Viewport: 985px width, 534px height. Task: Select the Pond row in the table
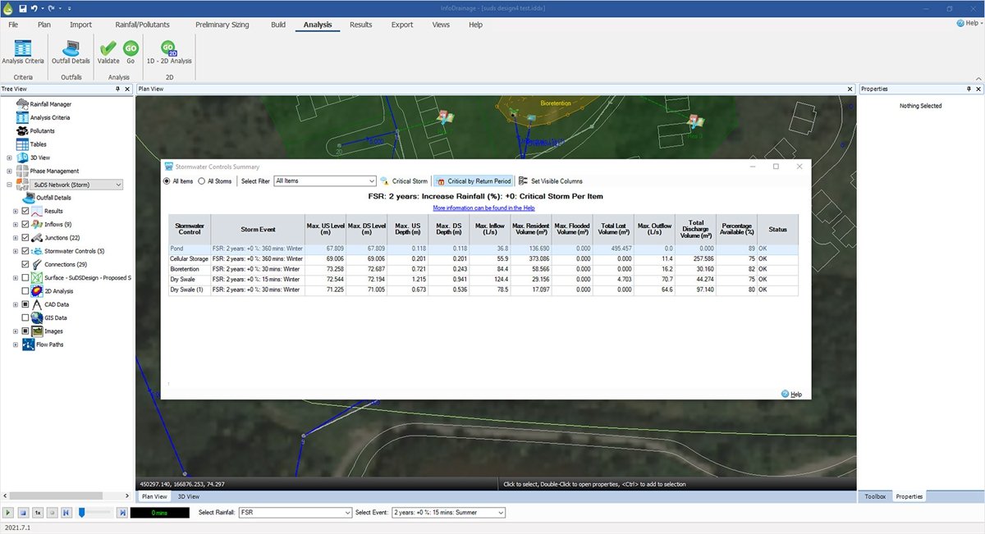(x=483, y=247)
